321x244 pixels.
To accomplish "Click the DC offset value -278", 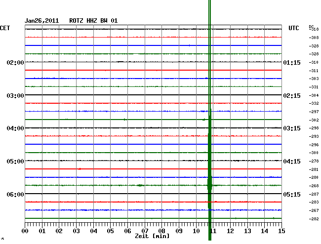I will [314, 162].
